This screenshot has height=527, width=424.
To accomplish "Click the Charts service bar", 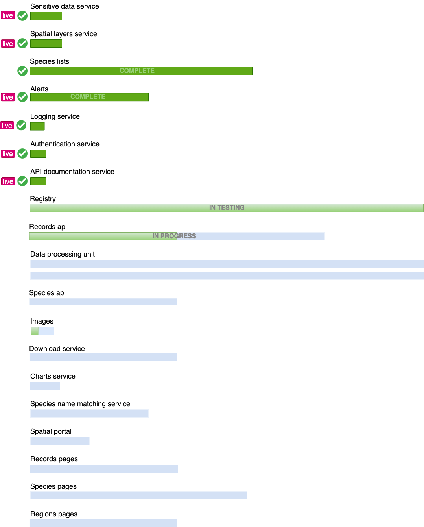I will [x=45, y=386].
